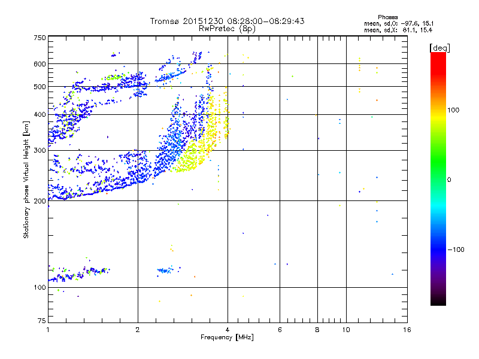This screenshot has width=479, height=359.
Task: Click the x-axis label '1'
Action: 48,330
